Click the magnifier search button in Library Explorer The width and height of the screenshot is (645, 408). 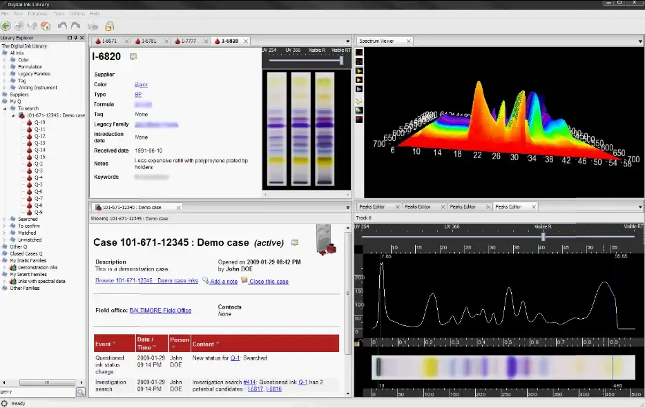(x=81, y=392)
